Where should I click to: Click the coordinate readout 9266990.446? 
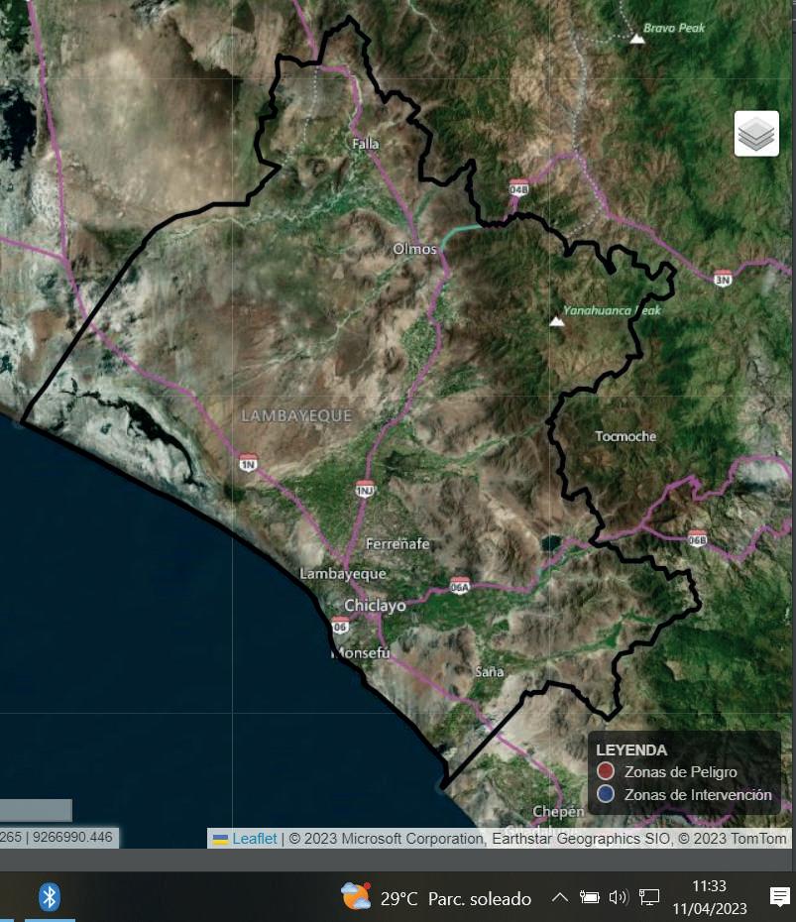click(71, 837)
